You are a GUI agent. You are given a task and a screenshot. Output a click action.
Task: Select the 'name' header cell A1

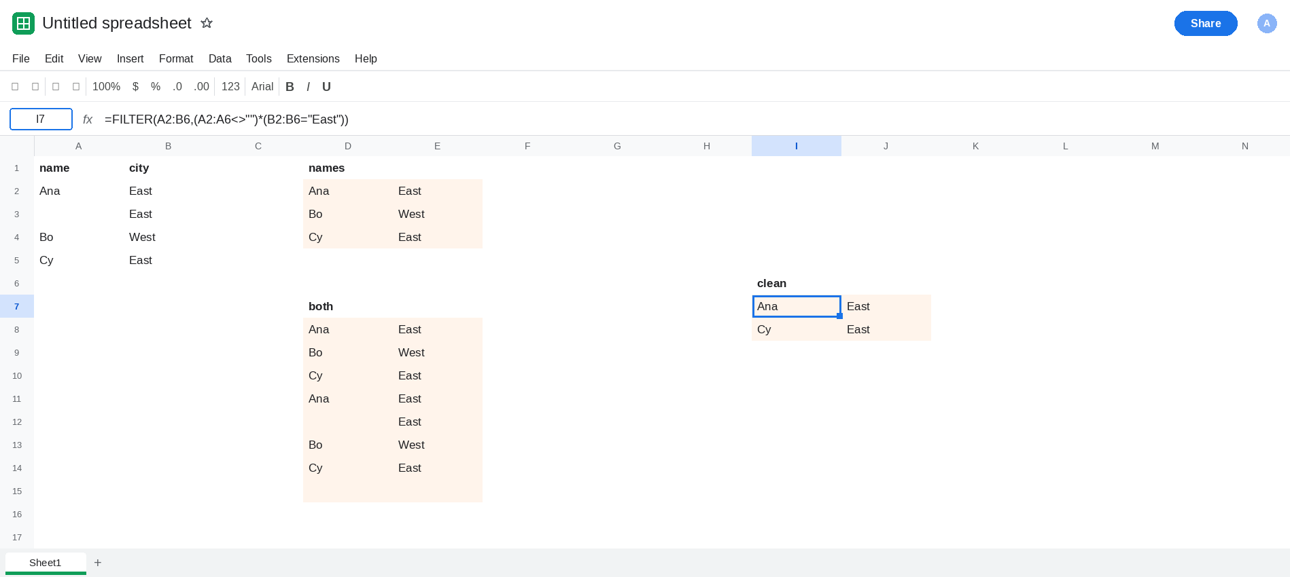click(x=79, y=168)
